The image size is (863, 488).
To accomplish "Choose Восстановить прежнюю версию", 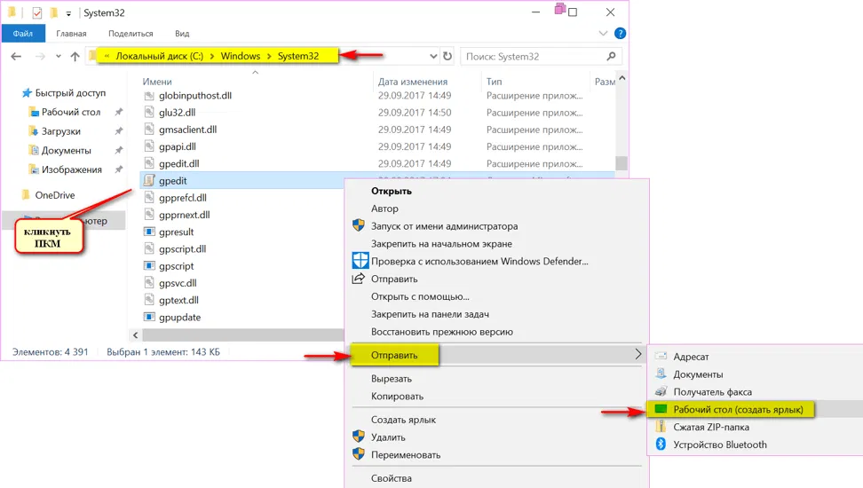I will coord(442,332).
